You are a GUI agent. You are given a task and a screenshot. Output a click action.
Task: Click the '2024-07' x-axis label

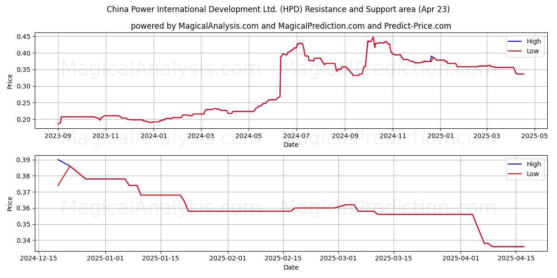pyautogui.click(x=297, y=136)
